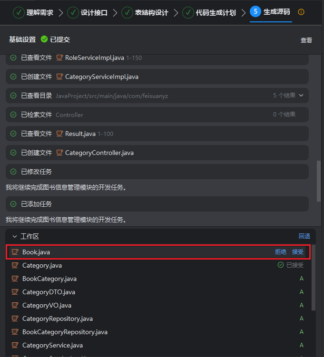
Task: Click the CategoryDTO.java file icon
Action: pos(15,292)
